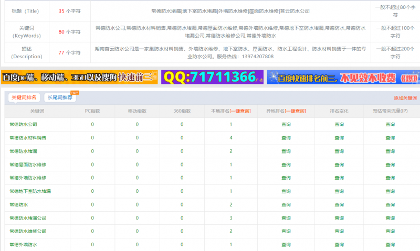Select the 常德屋面防水维修 keyword link
The height and width of the screenshot is (251, 420).
pos(28,165)
